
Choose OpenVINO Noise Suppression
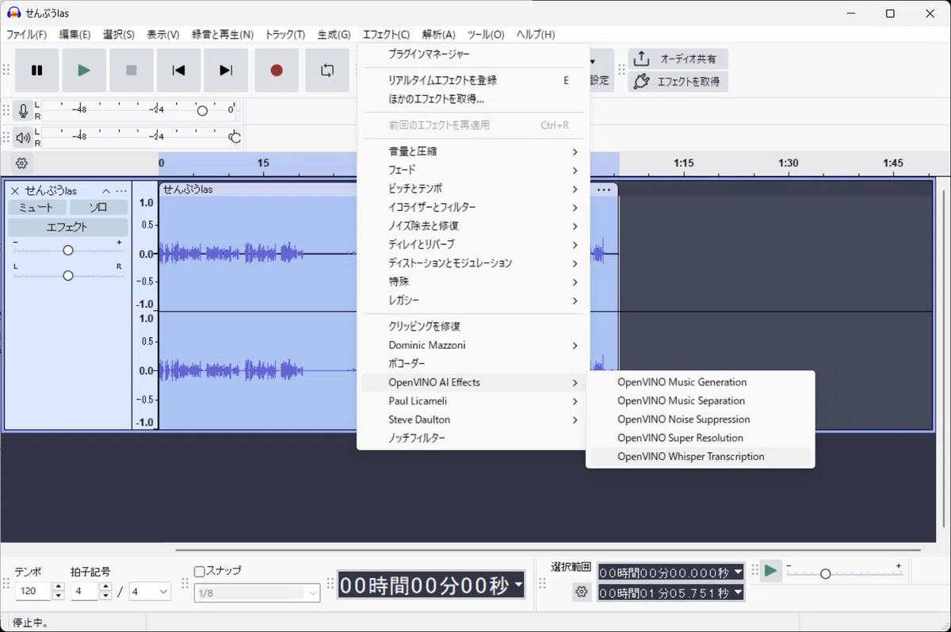[x=701, y=419]
